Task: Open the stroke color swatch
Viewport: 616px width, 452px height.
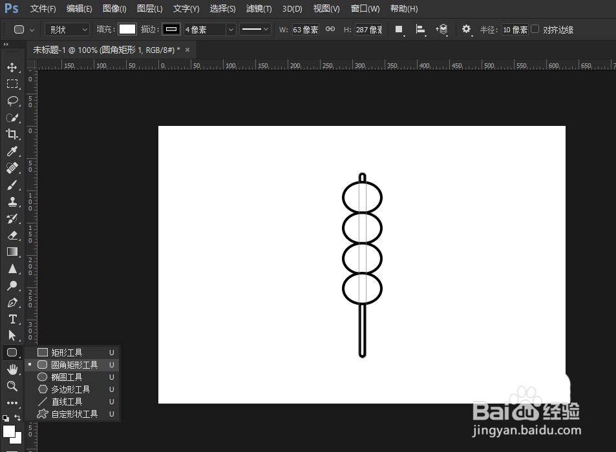Action: (x=171, y=30)
